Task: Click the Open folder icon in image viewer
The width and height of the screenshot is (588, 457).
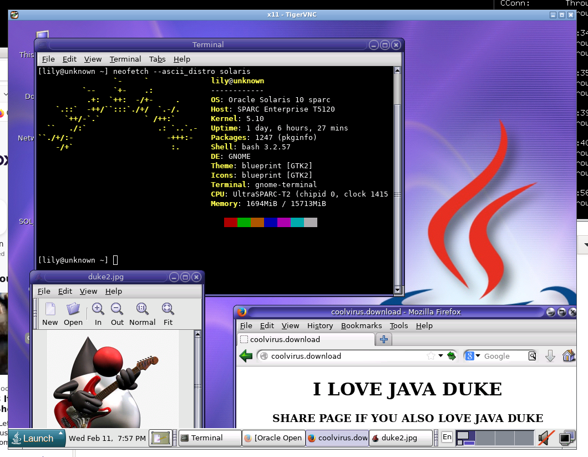Action: coord(73,309)
